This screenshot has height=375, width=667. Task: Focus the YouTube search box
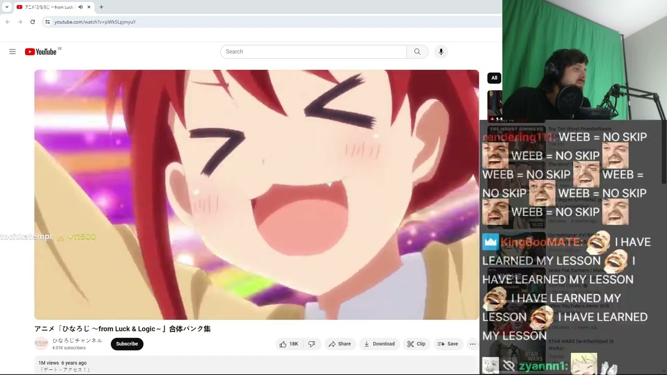[313, 52]
